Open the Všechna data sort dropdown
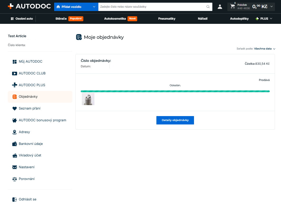281x218 pixels. click(x=264, y=48)
